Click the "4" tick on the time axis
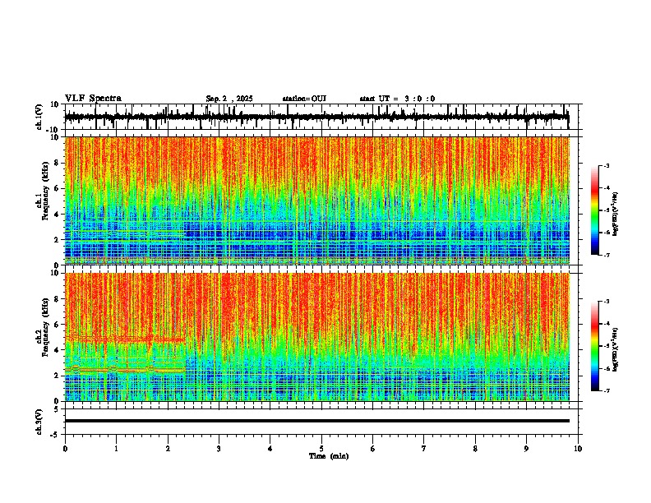Image resolution: width=651 pixels, height=503 pixels. click(x=270, y=449)
